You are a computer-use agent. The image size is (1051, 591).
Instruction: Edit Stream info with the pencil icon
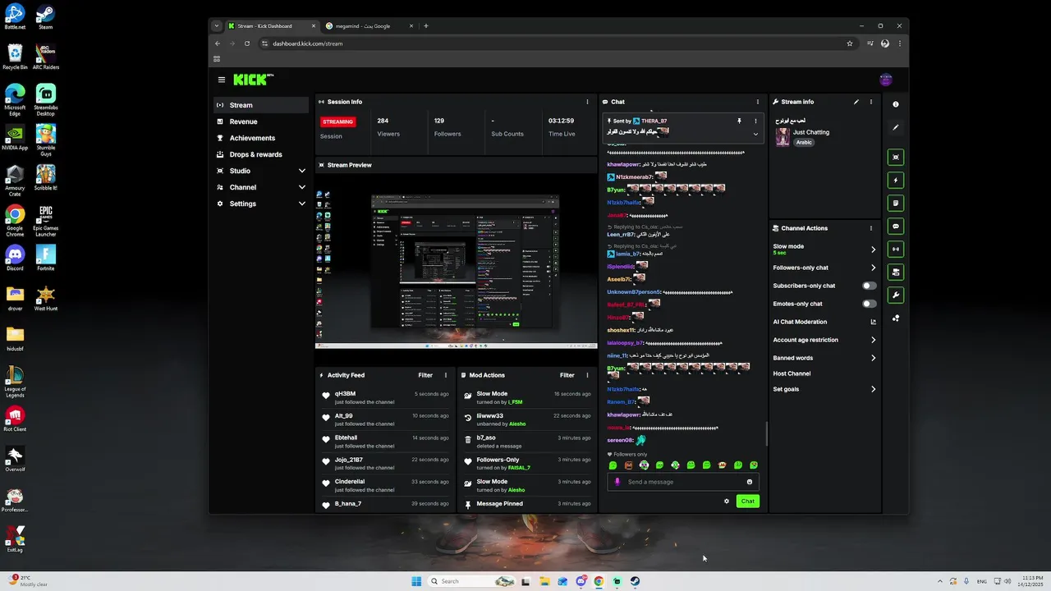[856, 102]
